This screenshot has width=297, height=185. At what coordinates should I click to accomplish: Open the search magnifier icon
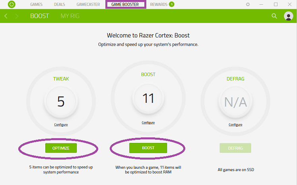[x=274, y=16]
